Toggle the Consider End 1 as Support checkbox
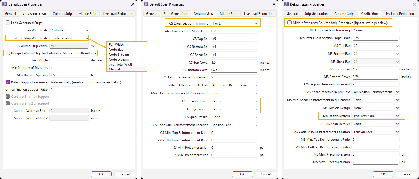The image size is (419, 179). pyautogui.click(x=8, y=97)
